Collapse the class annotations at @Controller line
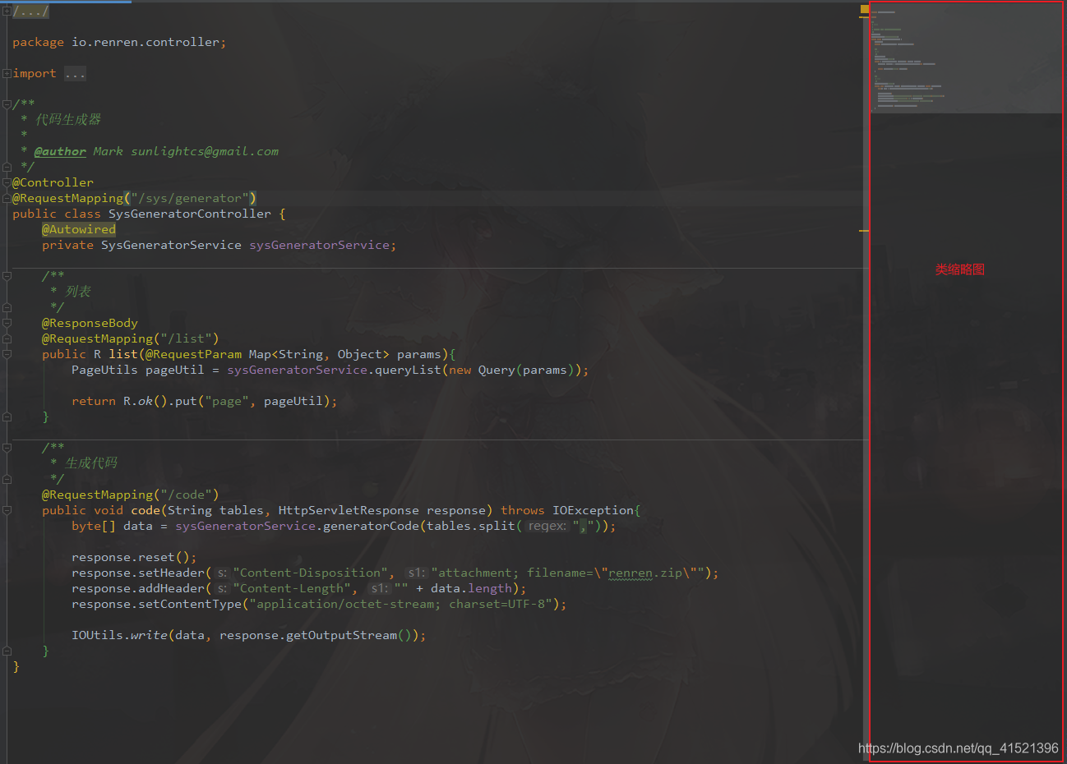 tap(7, 182)
